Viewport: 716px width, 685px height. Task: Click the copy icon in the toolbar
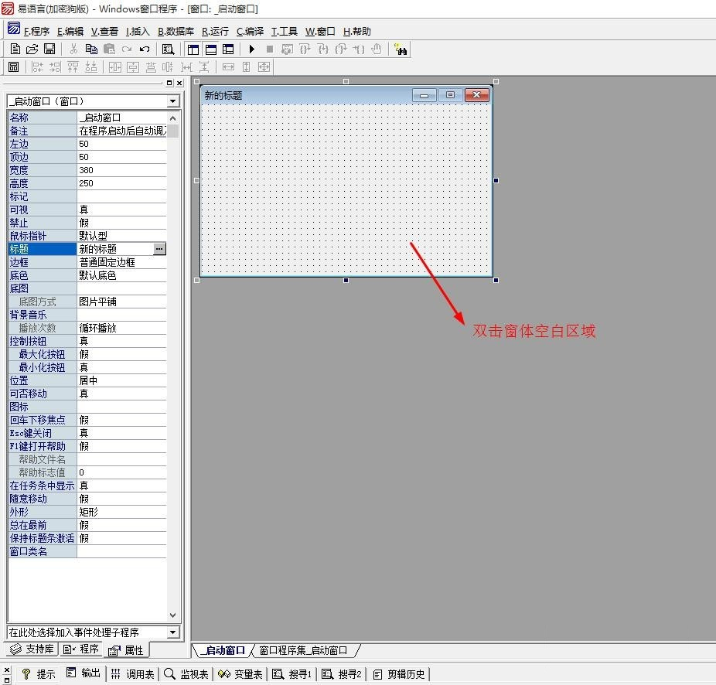point(91,49)
